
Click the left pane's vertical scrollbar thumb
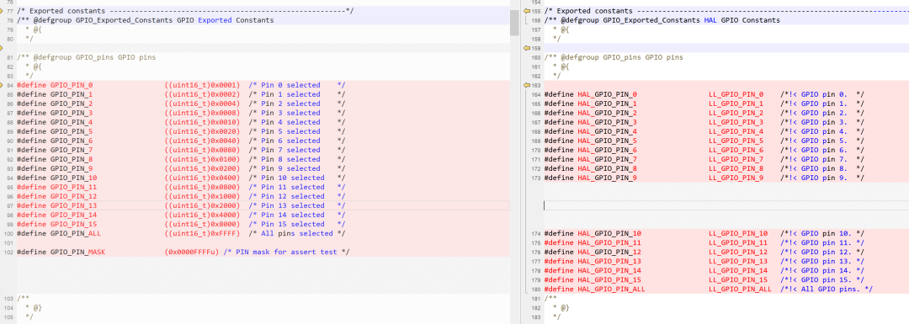(514, 22)
